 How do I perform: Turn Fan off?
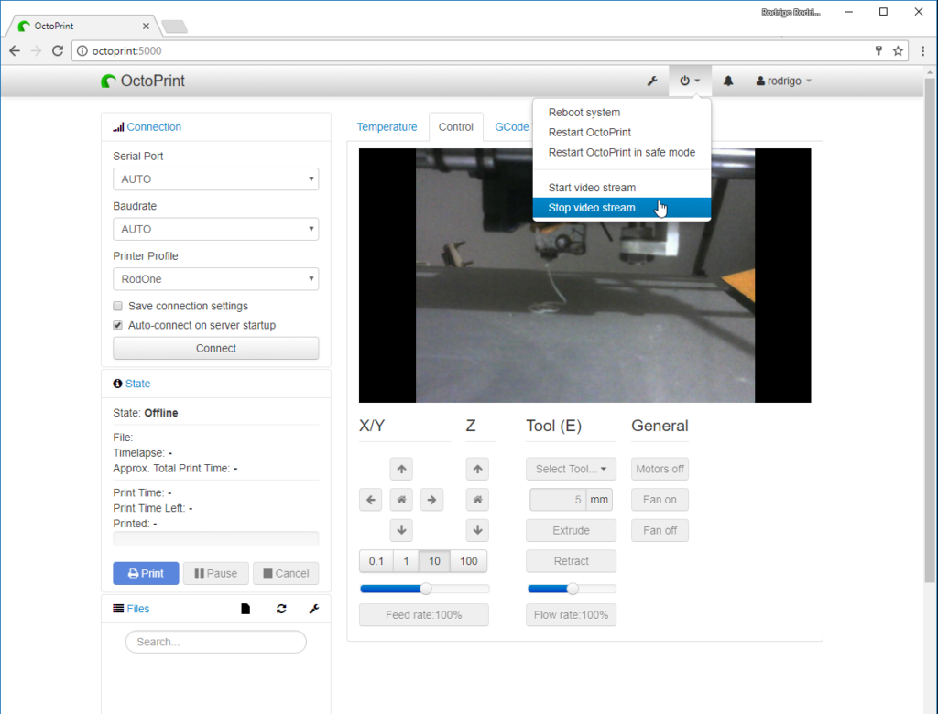click(x=660, y=530)
